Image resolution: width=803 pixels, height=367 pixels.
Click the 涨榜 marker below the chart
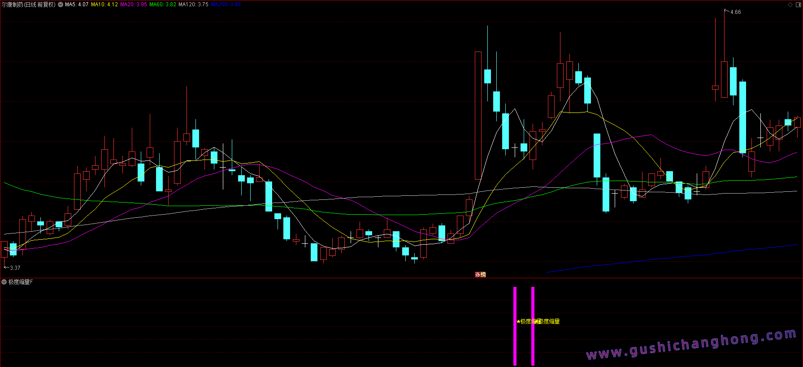[x=480, y=275]
